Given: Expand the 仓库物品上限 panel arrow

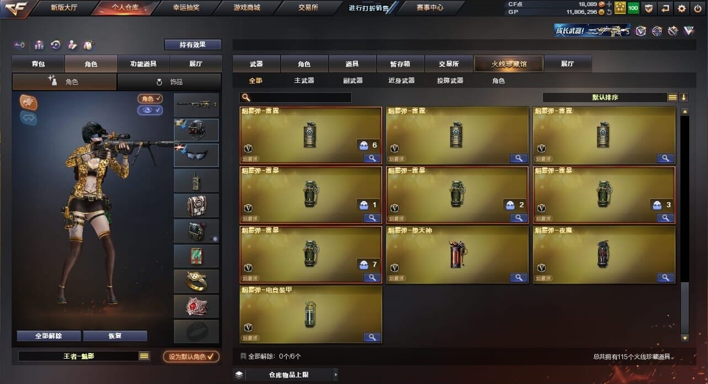Looking at the screenshot, I should (335, 375).
